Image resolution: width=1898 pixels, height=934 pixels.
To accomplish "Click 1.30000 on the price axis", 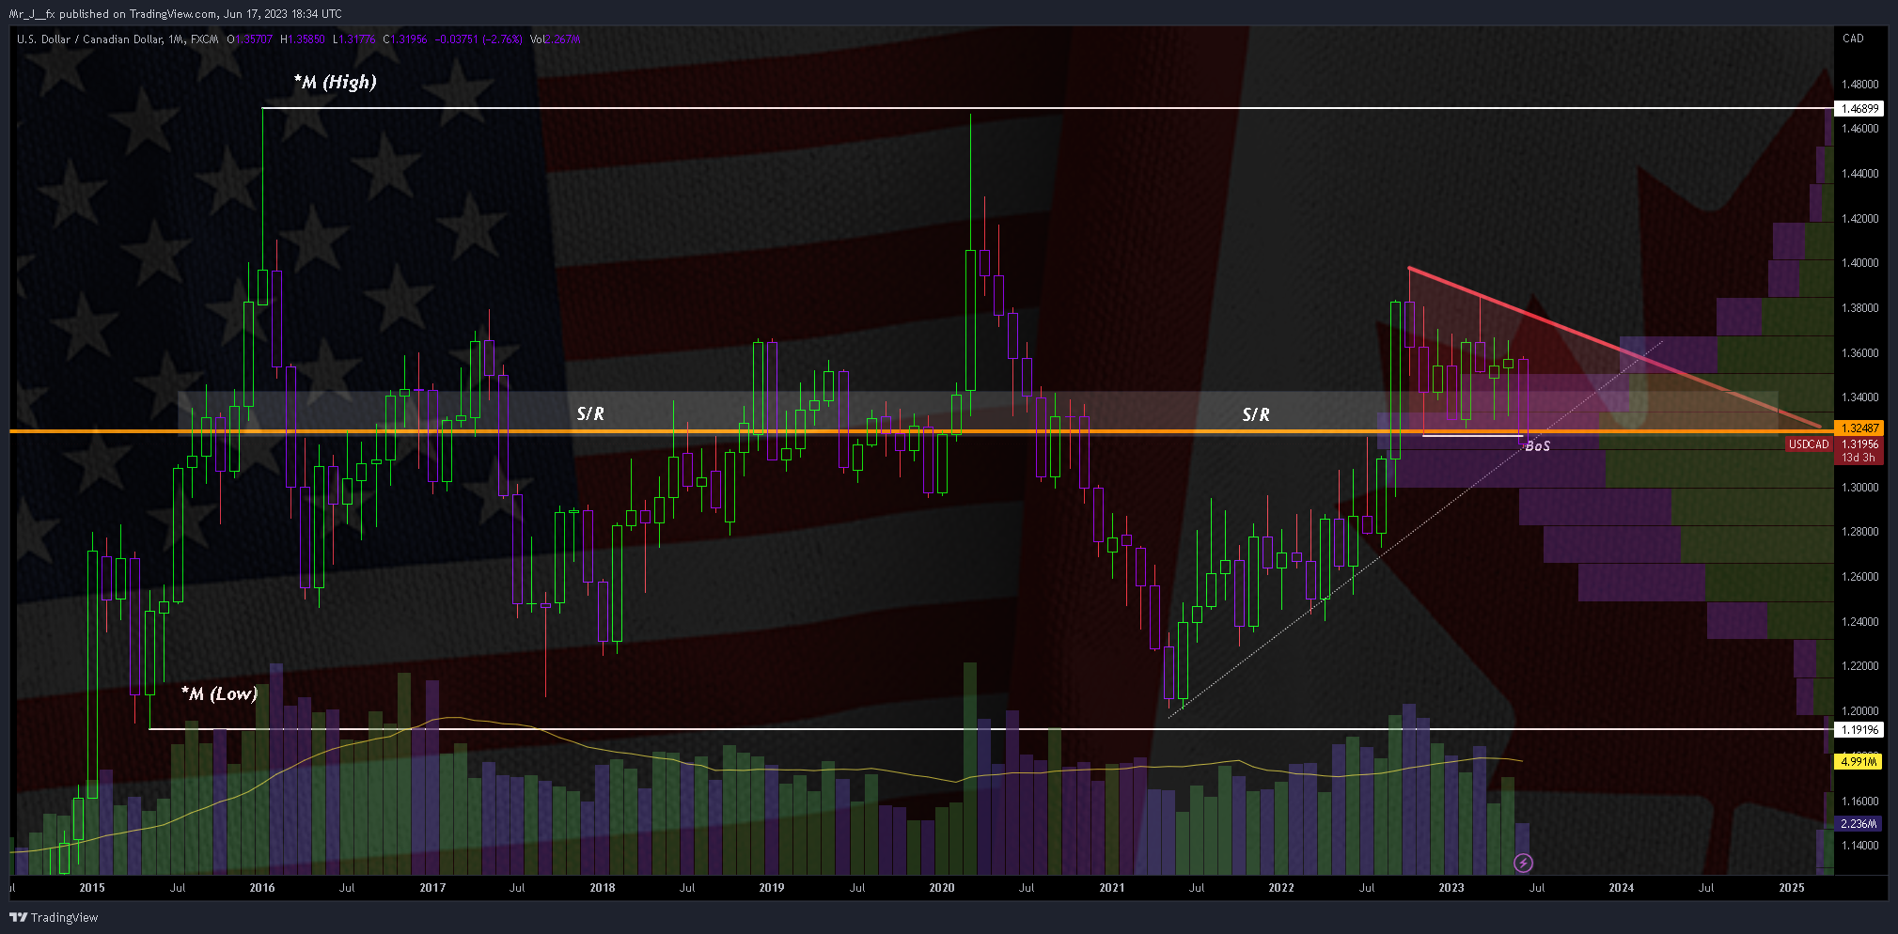I will click(1860, 487).
